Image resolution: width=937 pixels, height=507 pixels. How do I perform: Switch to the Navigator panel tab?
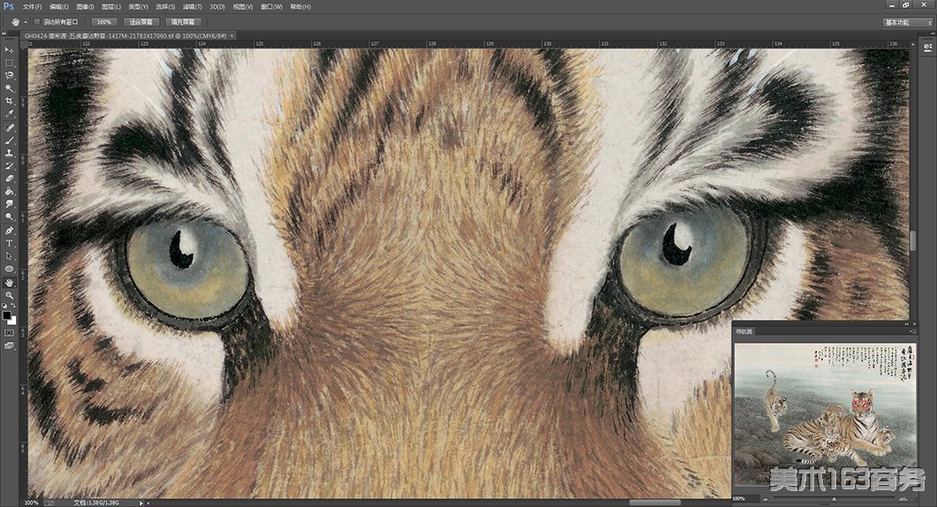744,331
